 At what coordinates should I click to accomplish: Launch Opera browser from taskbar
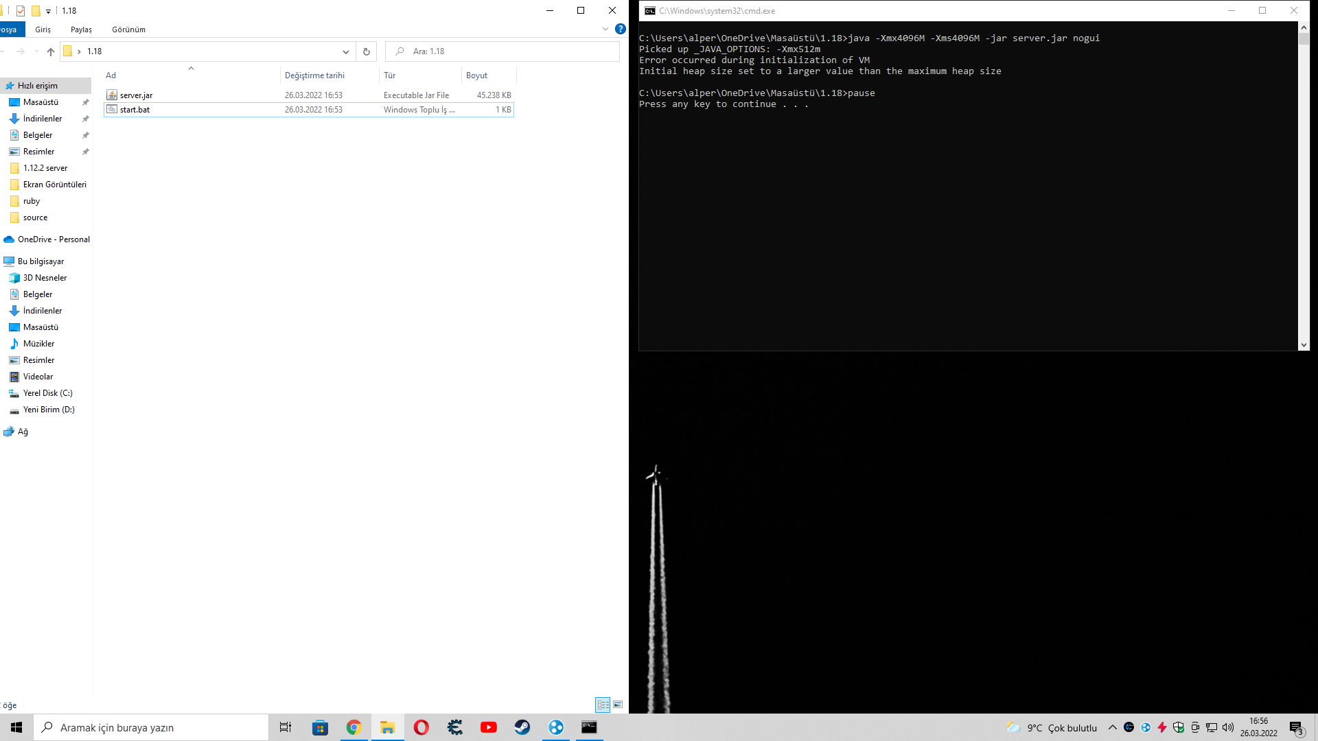pyautogui.click(x=421, y=727)
